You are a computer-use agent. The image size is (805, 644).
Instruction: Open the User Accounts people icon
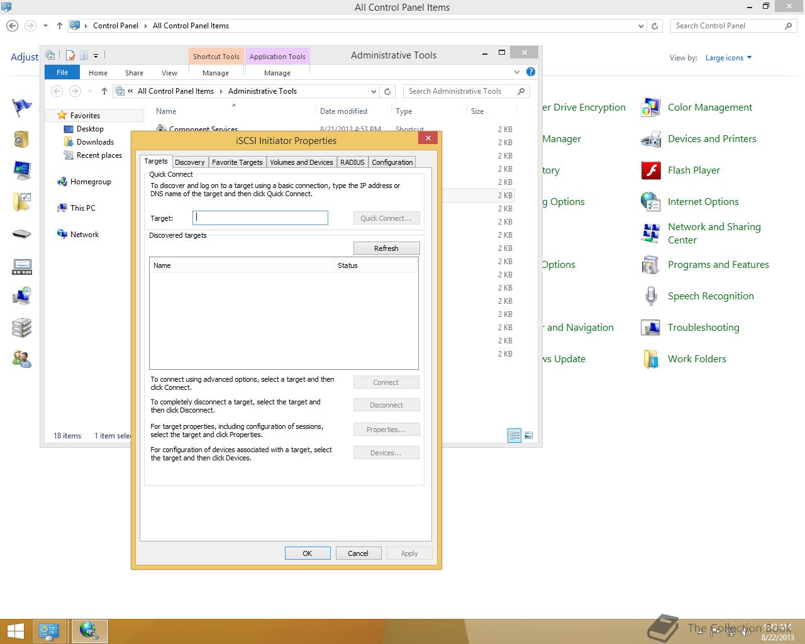(x=21, y=359)
